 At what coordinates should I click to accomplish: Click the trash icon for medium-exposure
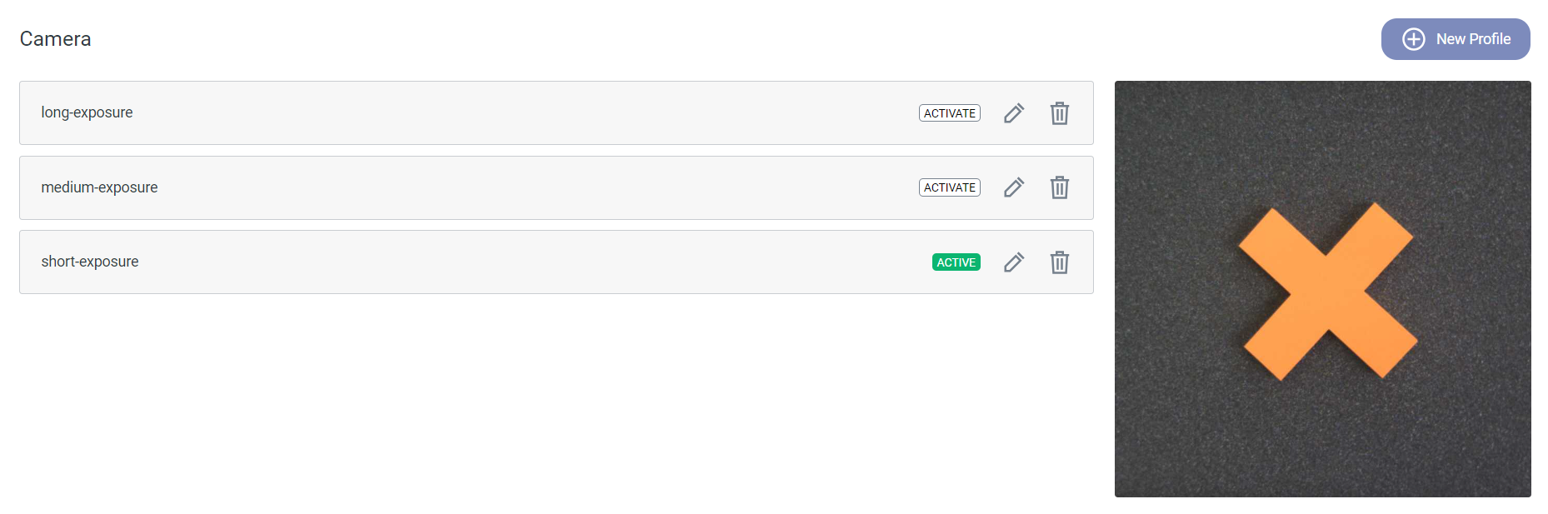(x=1059, y=187)
